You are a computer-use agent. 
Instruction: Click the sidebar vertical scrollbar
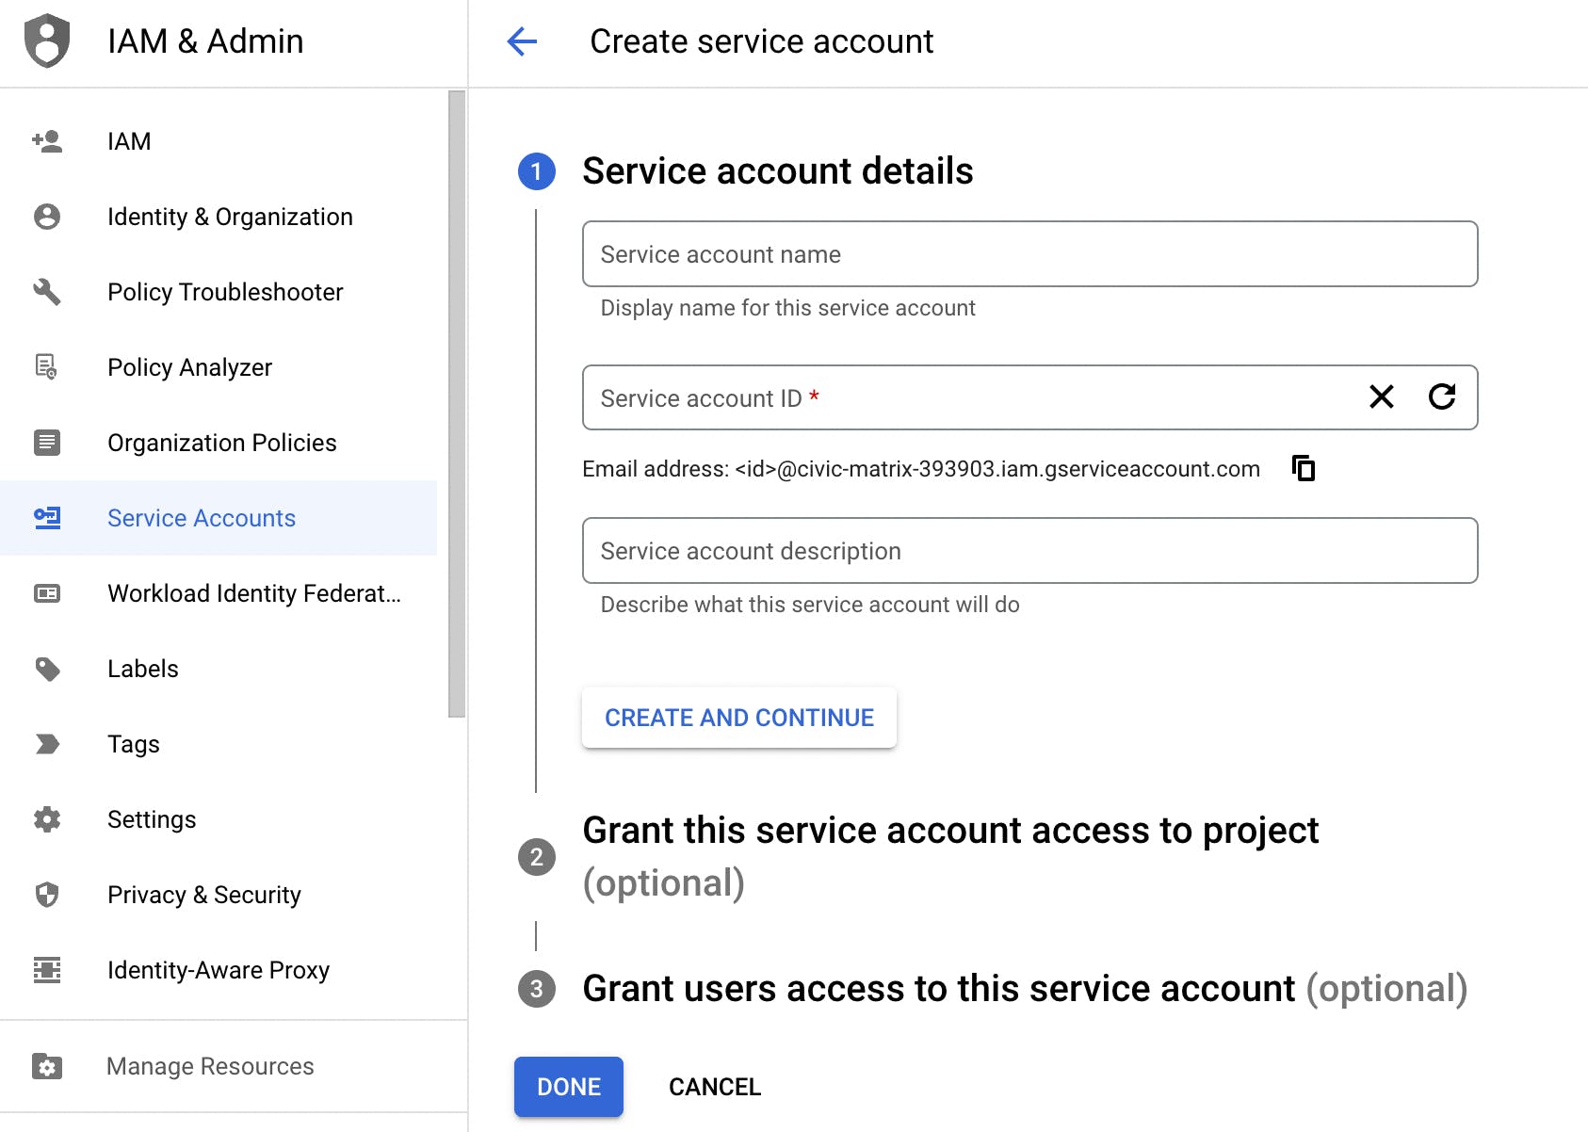click(457, 403)
